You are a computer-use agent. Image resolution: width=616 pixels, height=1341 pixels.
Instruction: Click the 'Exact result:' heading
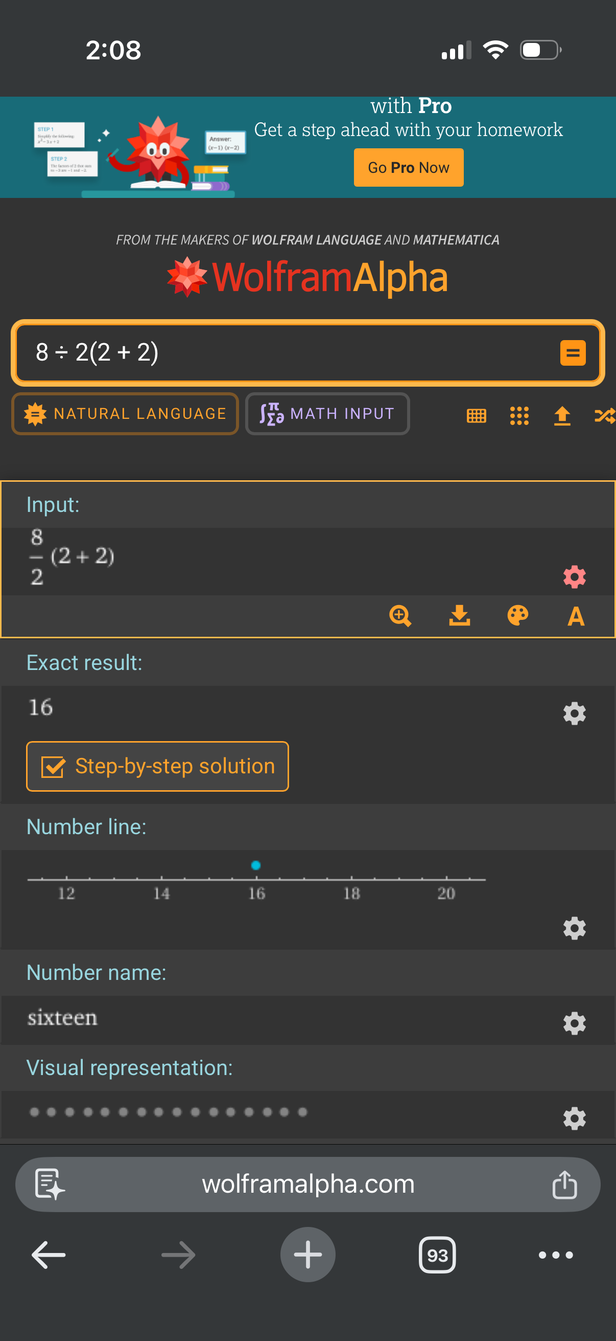click(x=84, y=663)
